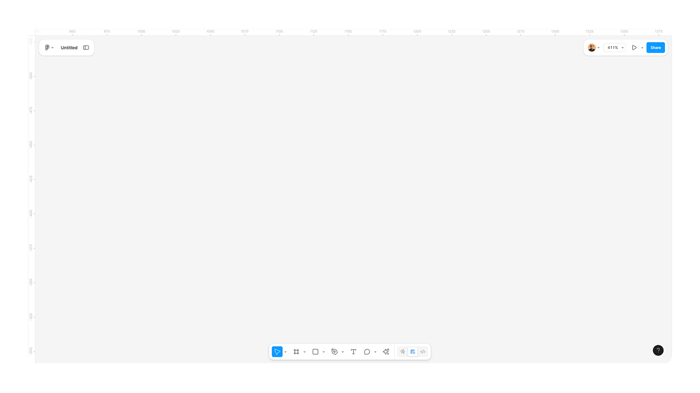Image resolution: width=700 pixels, height=393 pixels.
Task: Select the Text tool
Action: coord(353,352)
